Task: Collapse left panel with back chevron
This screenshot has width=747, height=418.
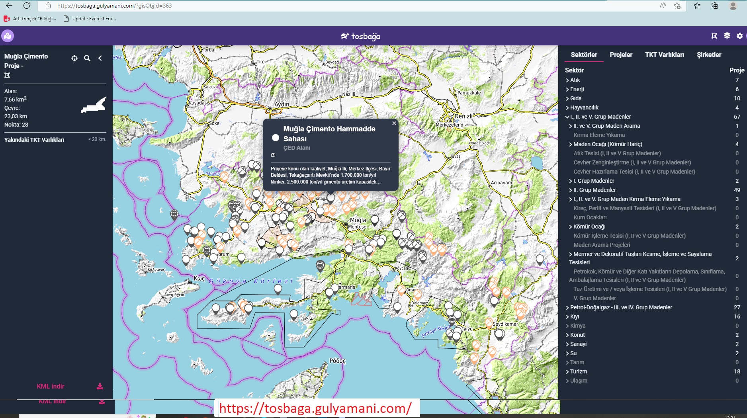Action: [x=100, y=58]
